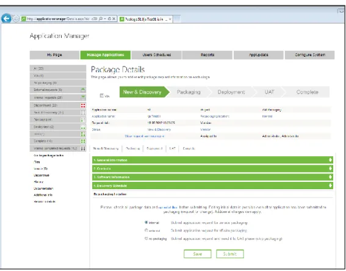Select the All (22) sidebar filter
This screenshot has width=346, height=271.
tap(58, 68)
